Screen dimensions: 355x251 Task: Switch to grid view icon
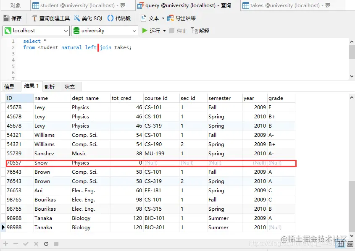tap(341, 244)
